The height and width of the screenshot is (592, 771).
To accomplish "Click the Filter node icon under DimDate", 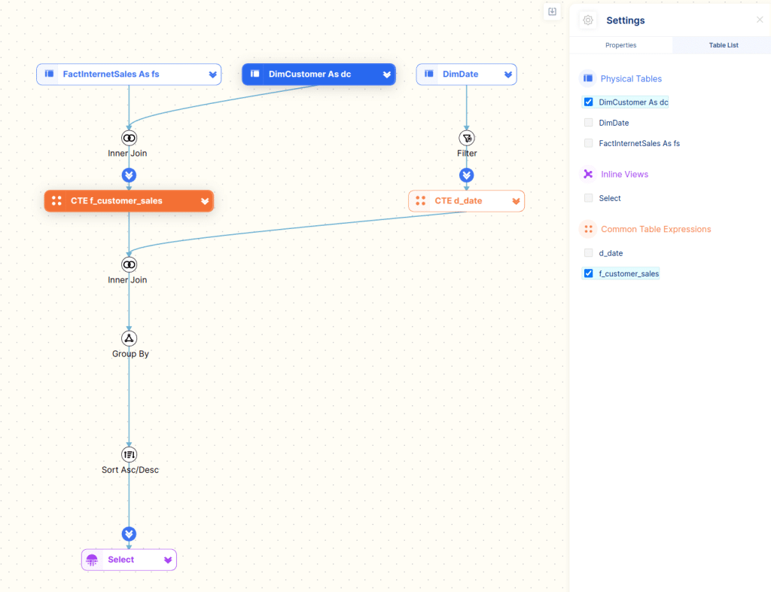I will 467,138.
